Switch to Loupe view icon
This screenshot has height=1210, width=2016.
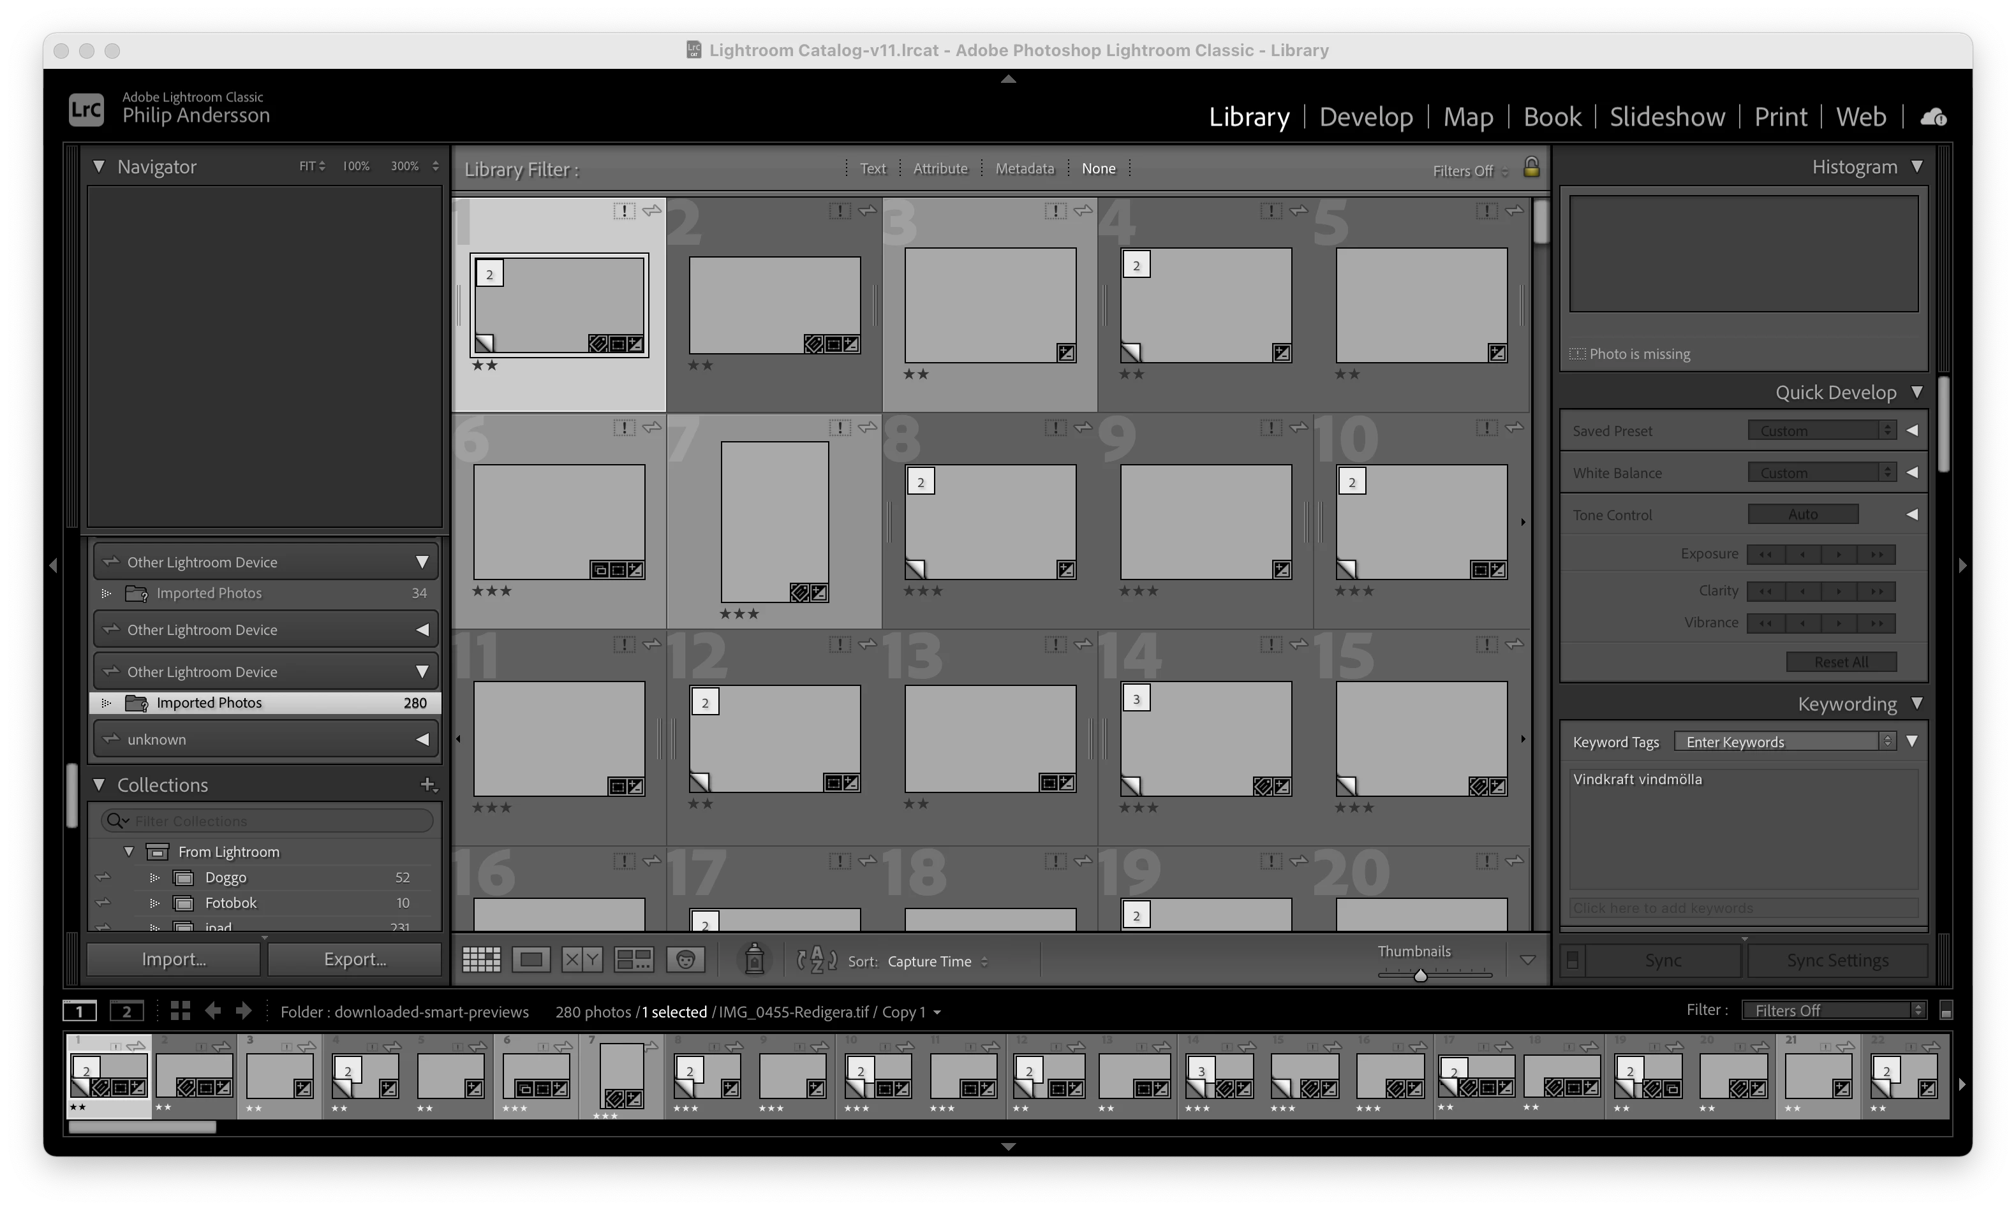pos(531,959)
